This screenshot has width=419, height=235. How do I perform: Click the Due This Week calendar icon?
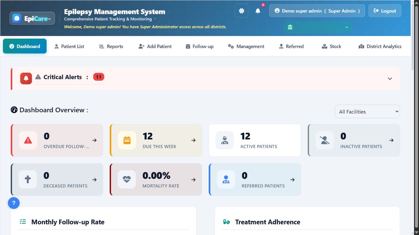tap(127, 140)
